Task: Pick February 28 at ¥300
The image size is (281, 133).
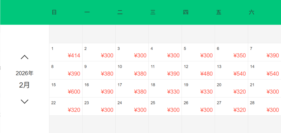Action: pos(264,107)
